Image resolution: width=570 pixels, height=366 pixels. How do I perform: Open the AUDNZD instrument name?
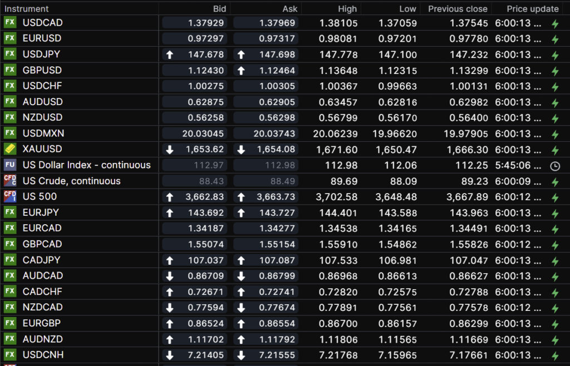(43, 339)
